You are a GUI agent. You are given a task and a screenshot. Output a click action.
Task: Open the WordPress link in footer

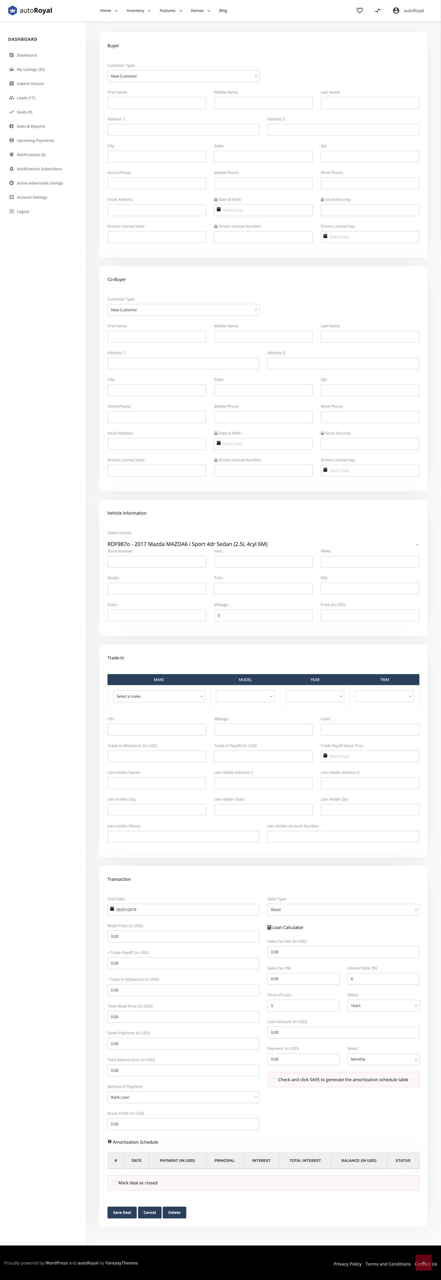click(56, 1263)
